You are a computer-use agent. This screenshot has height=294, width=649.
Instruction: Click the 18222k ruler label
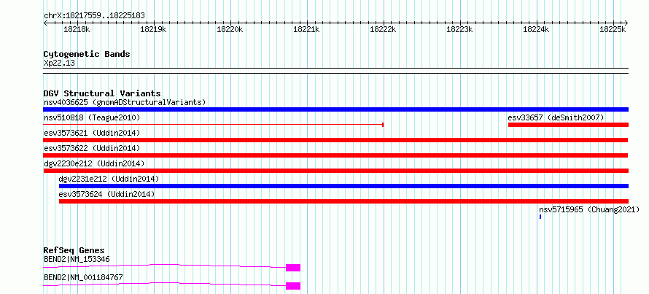tap(383, 30)
